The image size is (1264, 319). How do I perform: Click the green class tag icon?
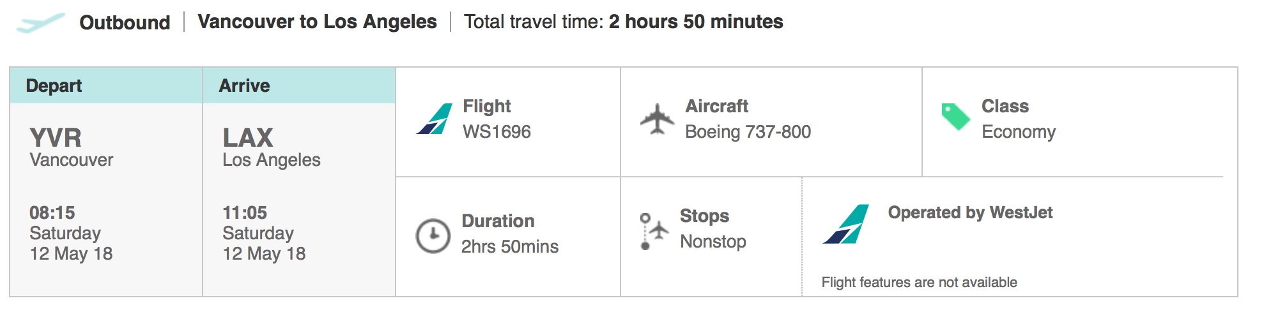pyautogui.click(x=956, y=117)
